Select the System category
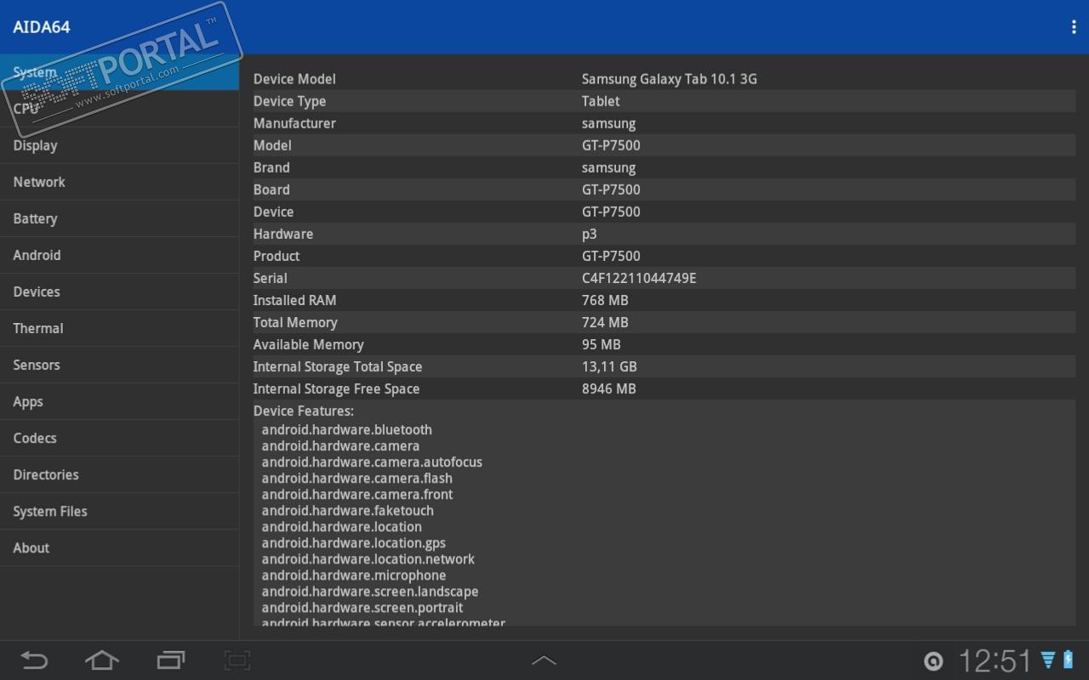This screenshot has width=1089, height=680. 119,72
